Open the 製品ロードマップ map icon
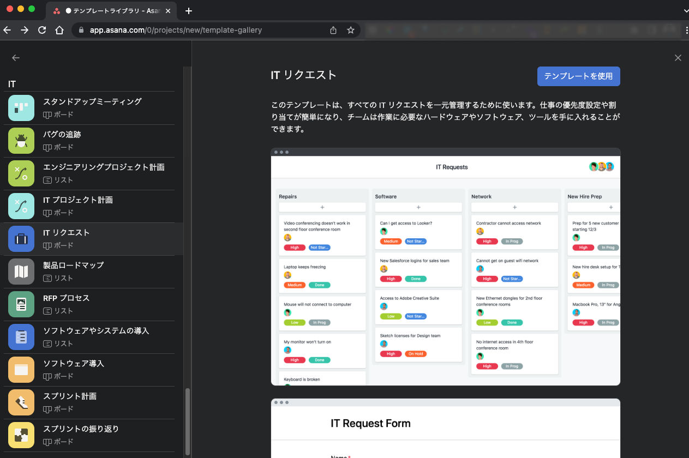689x458 pixels. click(21, 272)
